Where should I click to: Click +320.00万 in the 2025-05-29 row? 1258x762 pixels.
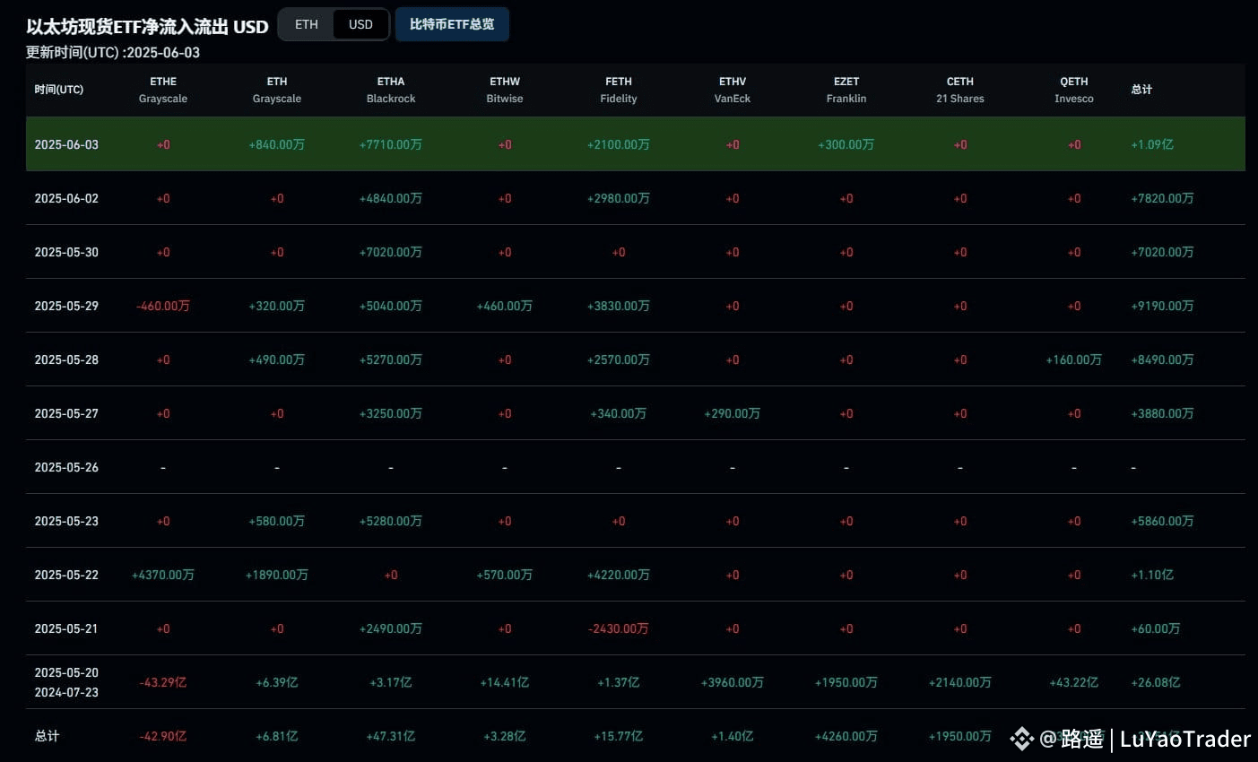click(277, 306)
